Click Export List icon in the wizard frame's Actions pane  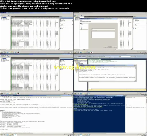coord(134,27)
